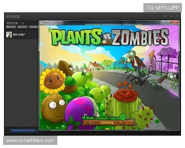185x148 pixels.
Task: Click the www.total49ers.com watermark label
Action: (30, 141)
